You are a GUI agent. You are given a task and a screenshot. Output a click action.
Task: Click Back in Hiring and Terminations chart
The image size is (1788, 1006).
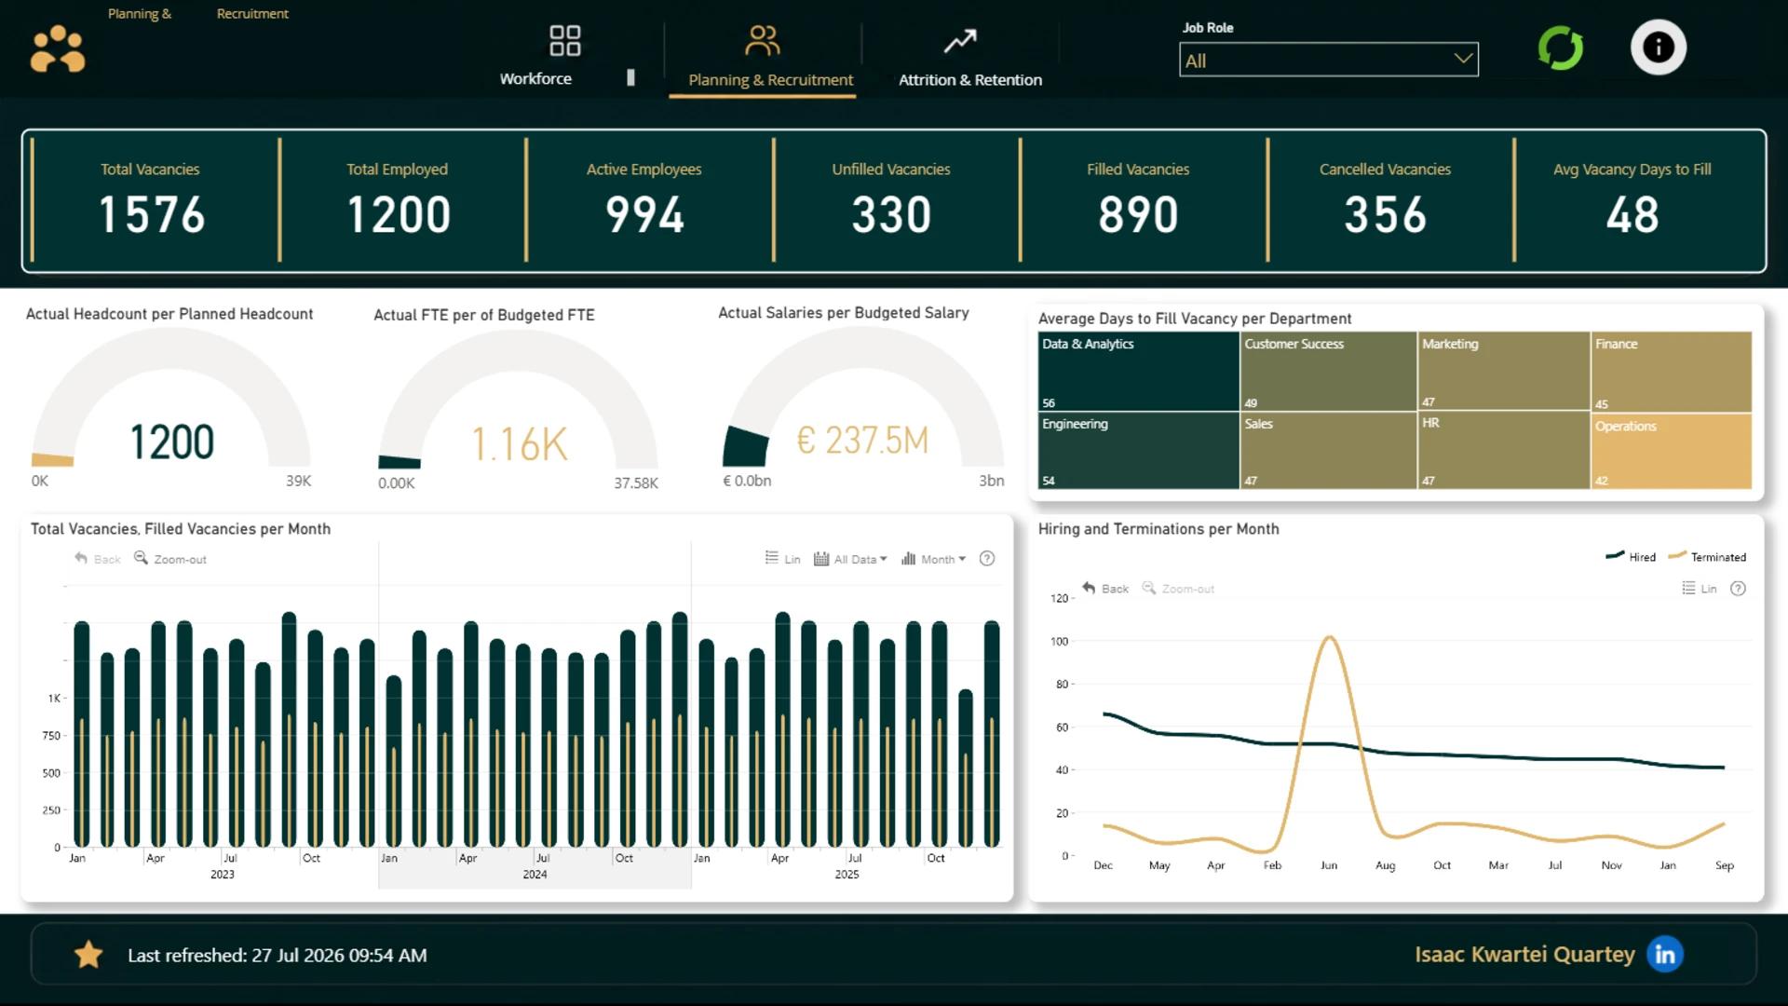pyautogui.click(x=1105, y=589)
